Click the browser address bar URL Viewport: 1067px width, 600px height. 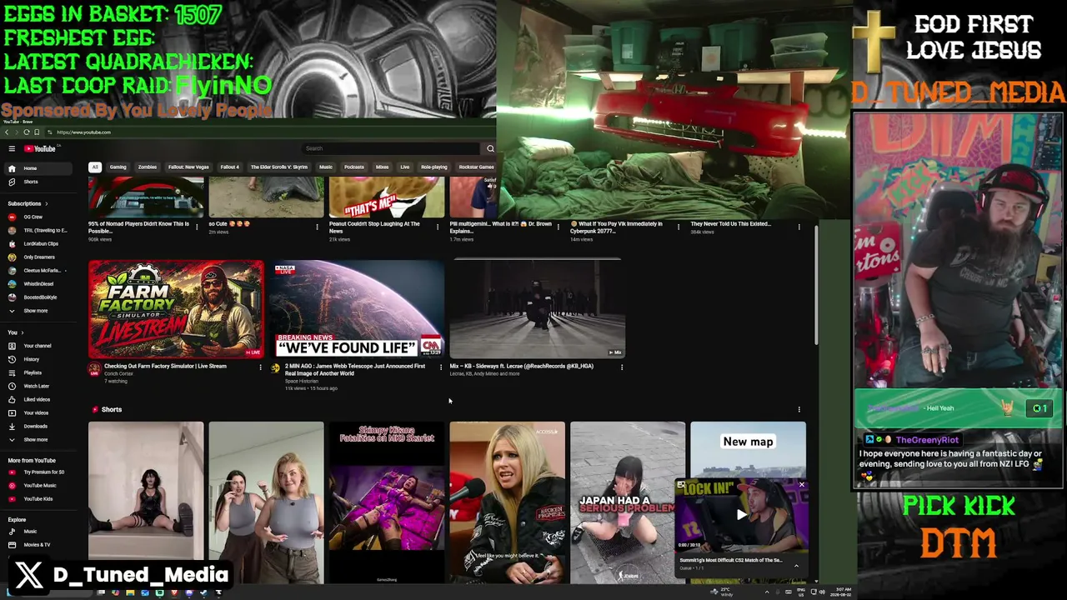83,132
